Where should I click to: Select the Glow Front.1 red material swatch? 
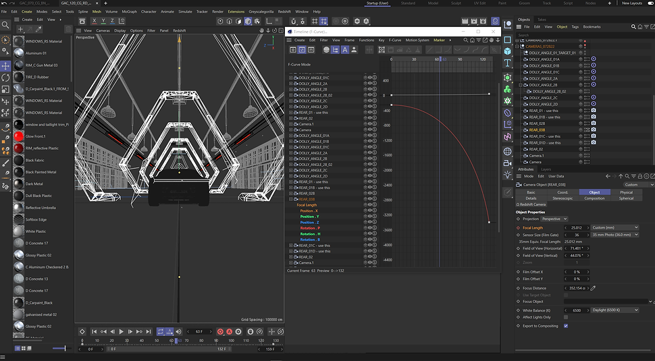(19, 136)
